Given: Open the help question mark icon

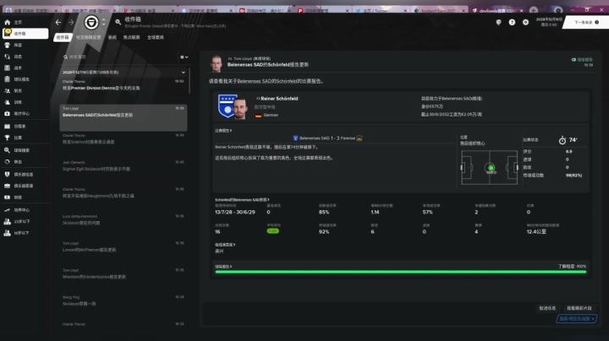Looking at the screenshot, I should coord(512,23).
